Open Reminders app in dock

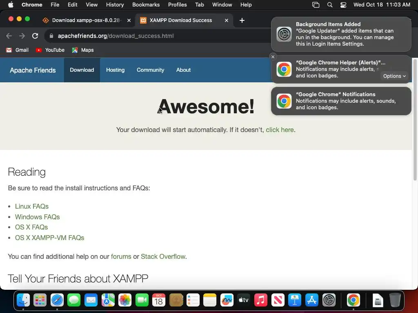click(193, 300)
